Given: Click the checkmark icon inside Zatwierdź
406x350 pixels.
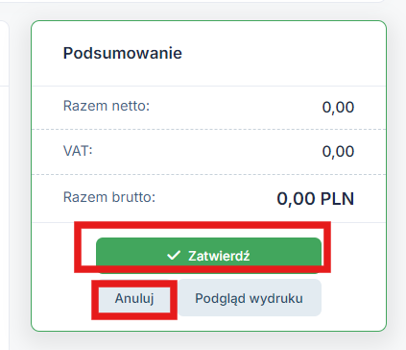Looking at the screenshot, I should [x=174, y=256].
